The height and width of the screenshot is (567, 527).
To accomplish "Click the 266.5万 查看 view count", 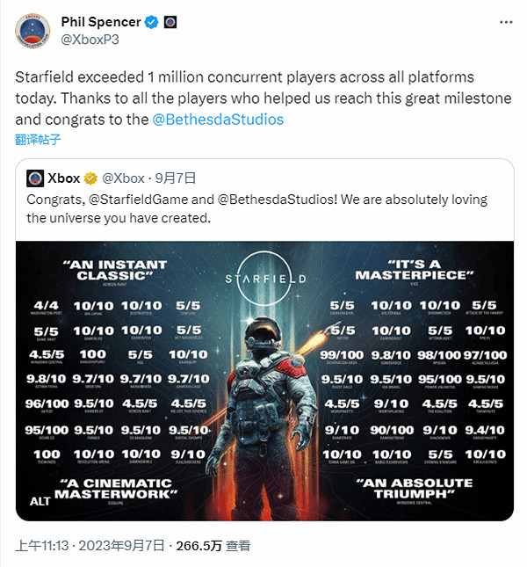I will (x=213, y=546).
